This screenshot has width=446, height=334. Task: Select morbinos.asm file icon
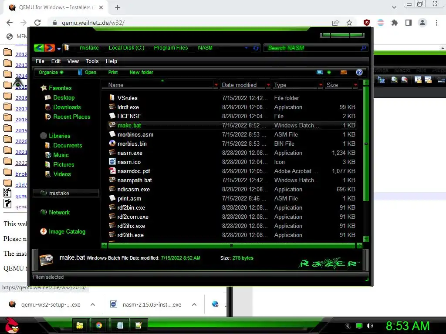(x=112, y=134)
